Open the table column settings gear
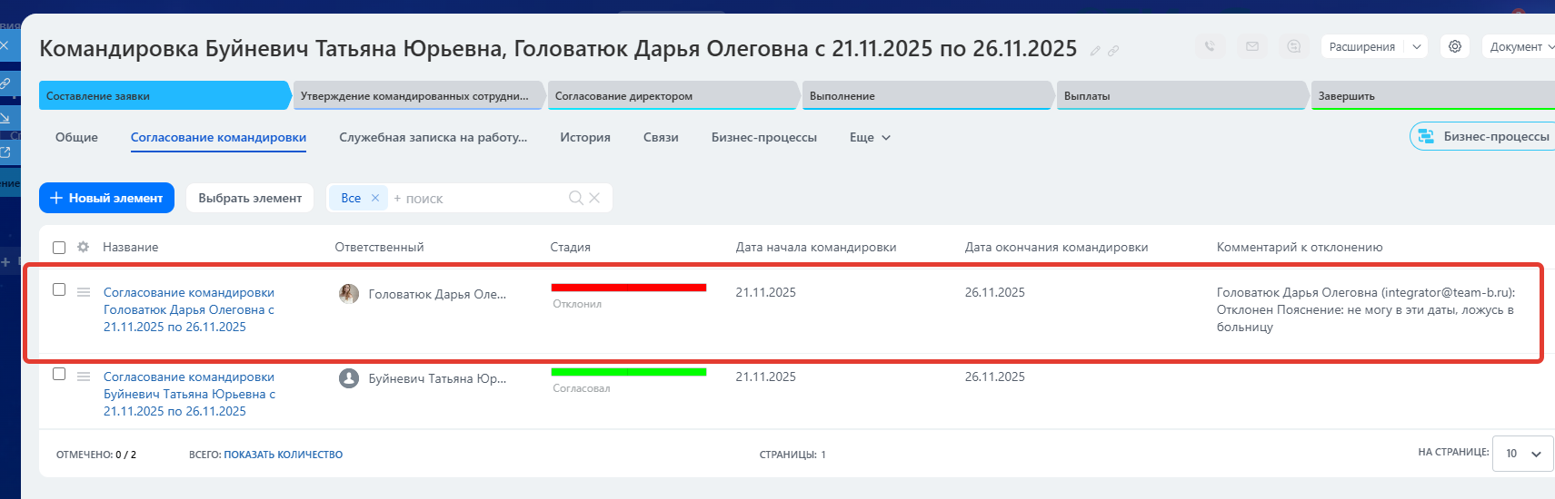This screenshot has height=499, width=1555. pos(84,247)
